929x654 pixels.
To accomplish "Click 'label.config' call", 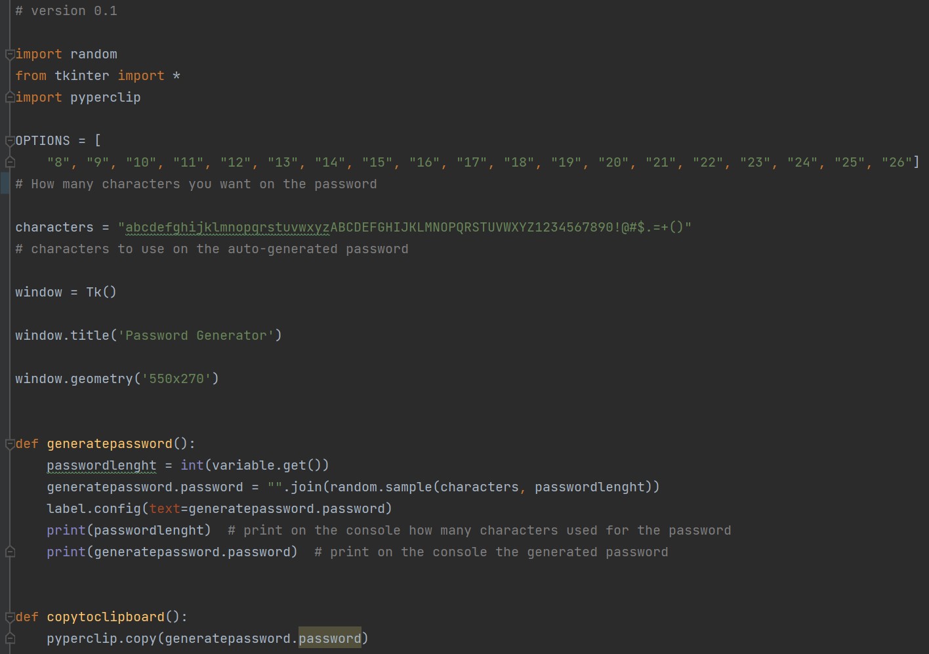I will 94,509.
